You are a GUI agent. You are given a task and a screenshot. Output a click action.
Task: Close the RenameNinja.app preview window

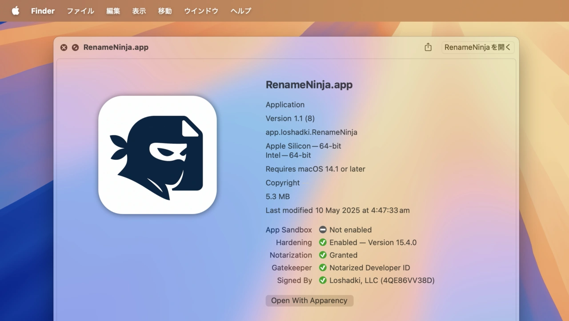[64, 48]
